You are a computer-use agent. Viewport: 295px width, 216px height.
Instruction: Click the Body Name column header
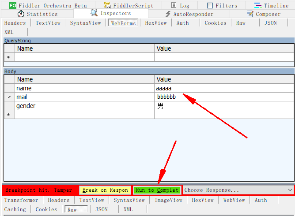point(84,79)
